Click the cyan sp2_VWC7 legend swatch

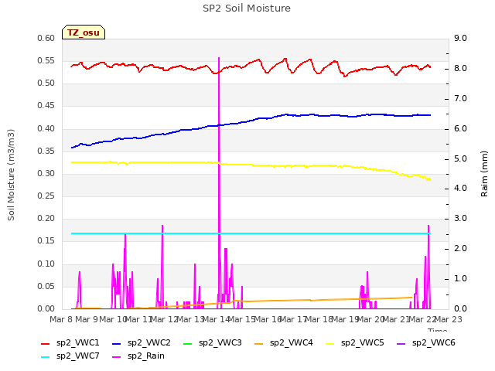(x=46, y=357)
